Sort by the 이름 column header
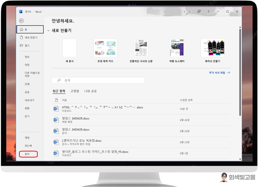The height and width of the screenshot is (187, 258). click(64, 100)
